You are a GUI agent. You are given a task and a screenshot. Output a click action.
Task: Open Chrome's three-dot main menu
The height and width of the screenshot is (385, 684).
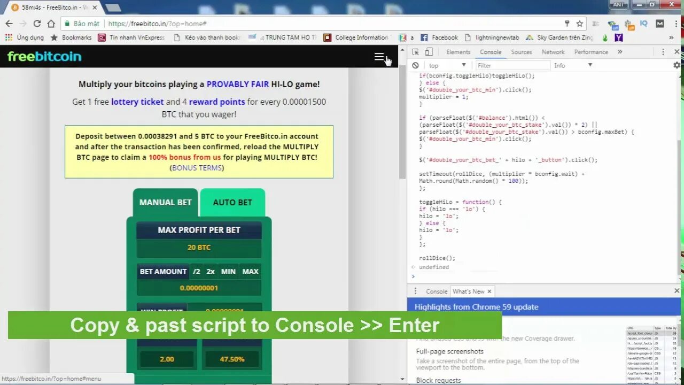point(675,24)
